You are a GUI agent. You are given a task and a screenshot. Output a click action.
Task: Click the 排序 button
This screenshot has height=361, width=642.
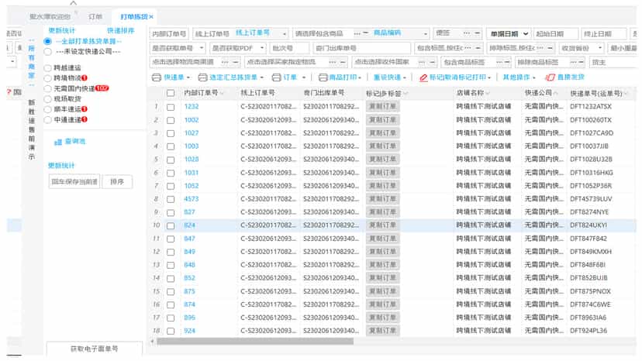117,182
